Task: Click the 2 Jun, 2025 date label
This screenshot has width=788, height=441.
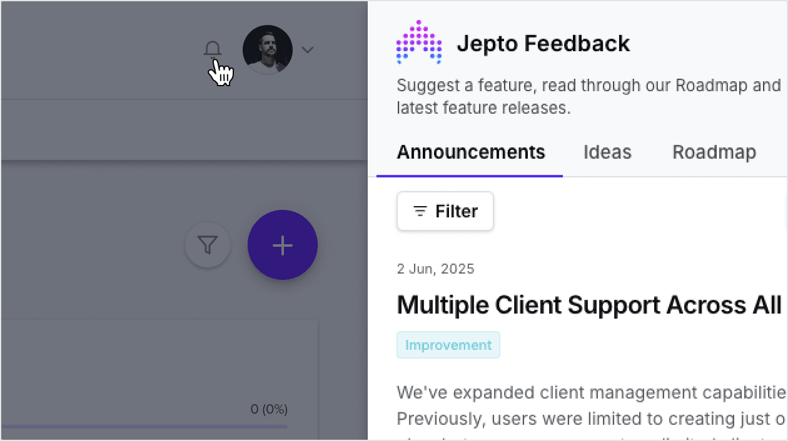Action: click(x=436, y=269)
